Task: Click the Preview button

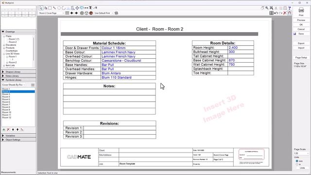Action: tap(301, 20)
